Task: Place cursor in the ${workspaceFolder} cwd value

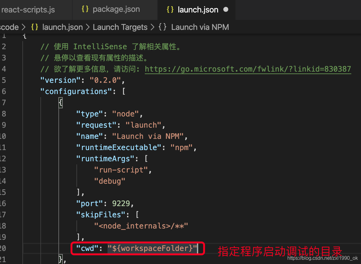Action: 152,248
